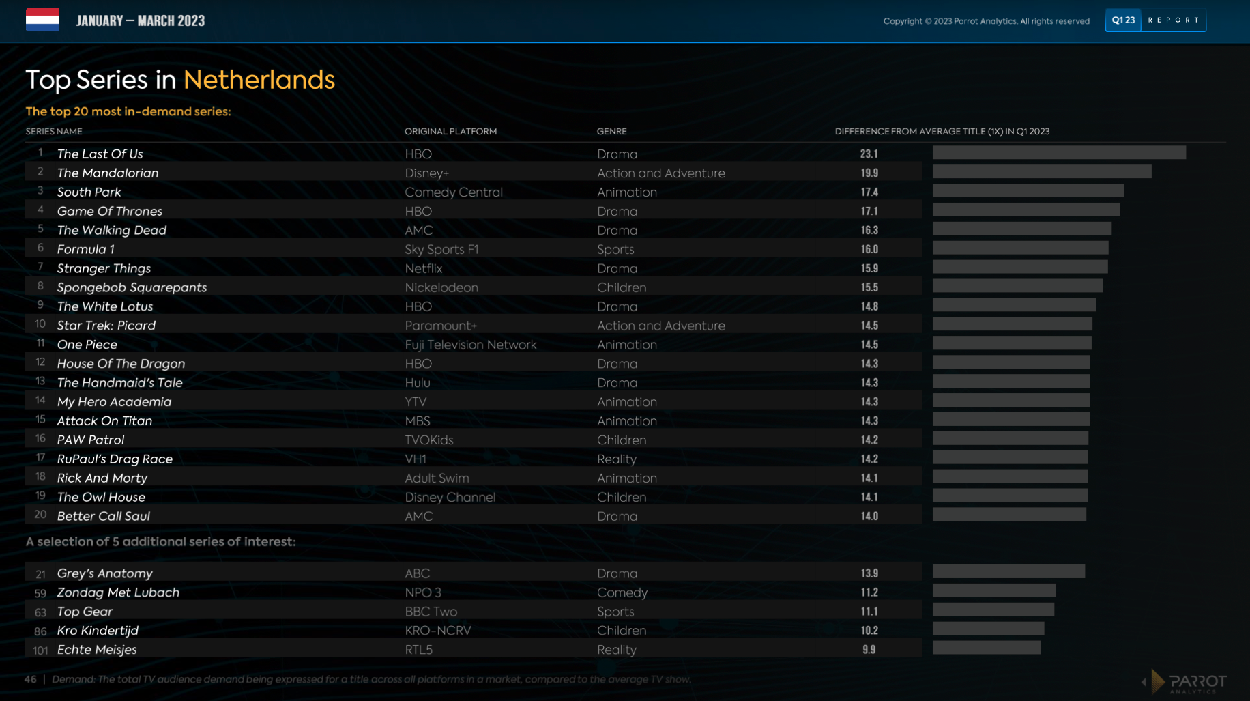Click The Mandalorian series name

107,173
